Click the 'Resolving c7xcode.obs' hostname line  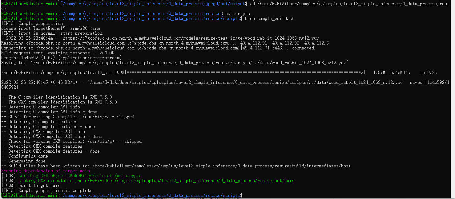click(165, 43)
